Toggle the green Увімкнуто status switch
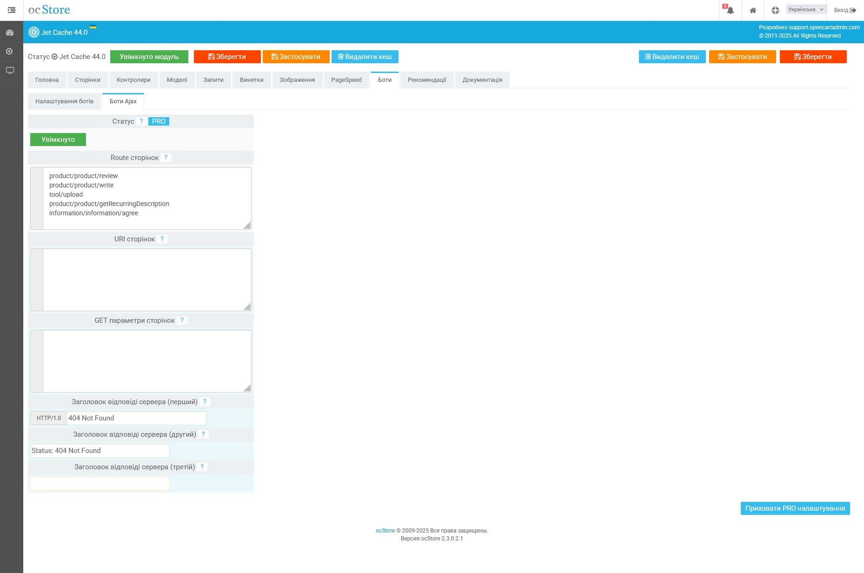 click(58, 140)
